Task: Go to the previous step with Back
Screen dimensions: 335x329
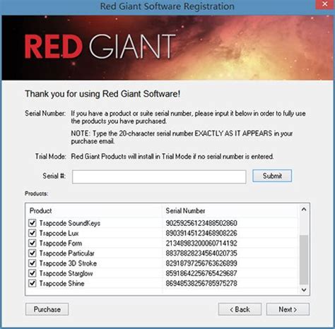Action: coord(240,309)
